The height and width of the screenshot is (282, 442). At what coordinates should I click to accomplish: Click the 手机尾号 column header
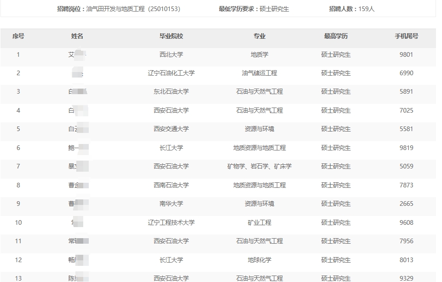[x=406, y=36]
